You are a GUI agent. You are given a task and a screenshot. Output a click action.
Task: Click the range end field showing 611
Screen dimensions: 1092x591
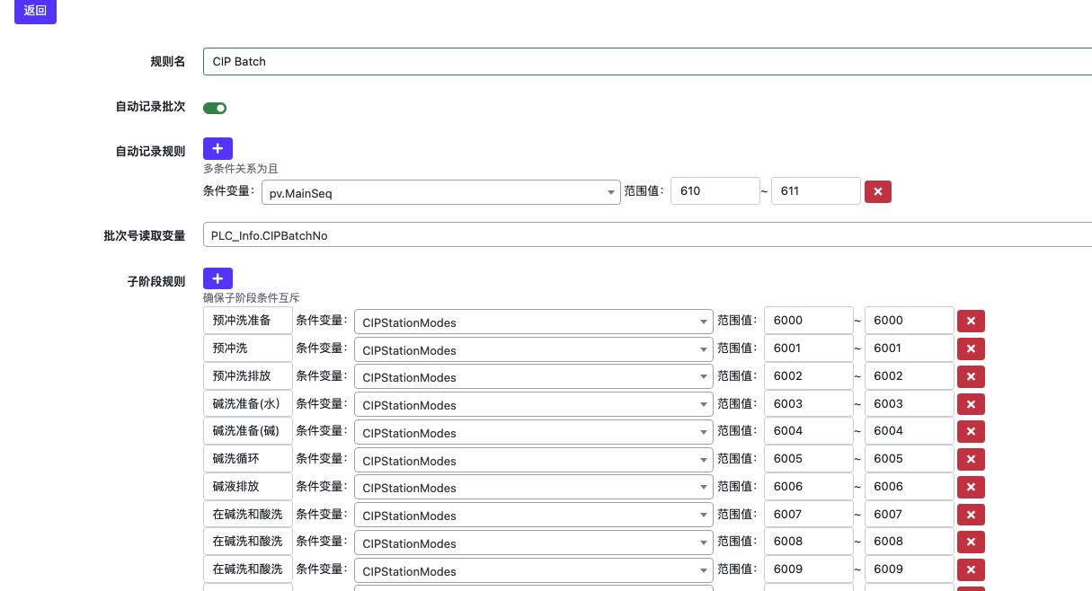pos(815,191)
